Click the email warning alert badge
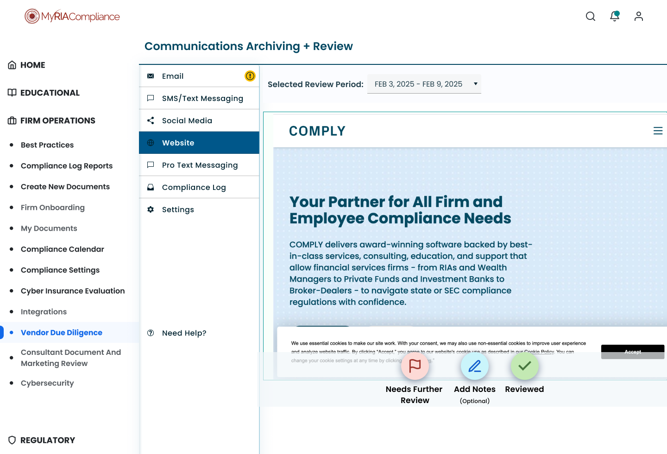 point(250,76)
